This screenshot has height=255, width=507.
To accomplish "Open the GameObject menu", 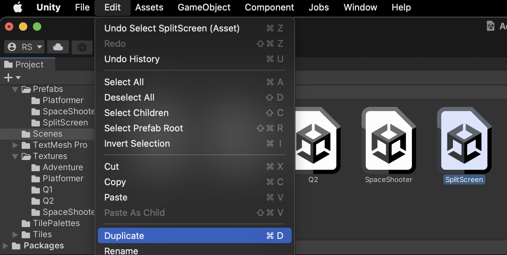I will tap(204, 7).
